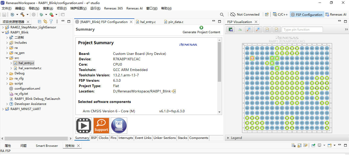Zoom out in FSP Visualization
Image resolution: width=349 pixels, height=155 pixels.
click(248, 30)
